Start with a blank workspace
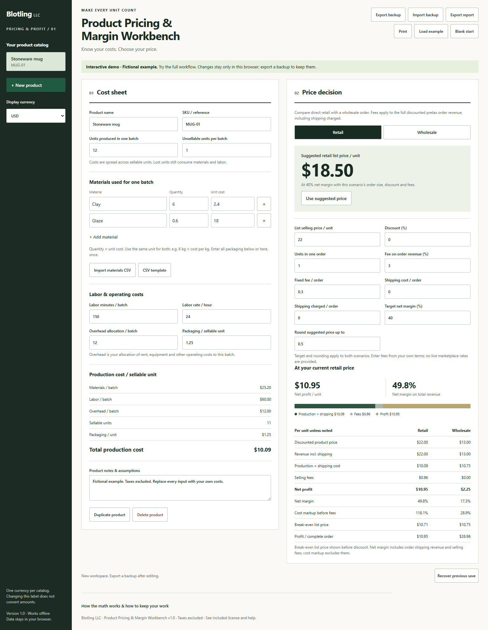Screen dimensions: 488x630 [464, 31]
